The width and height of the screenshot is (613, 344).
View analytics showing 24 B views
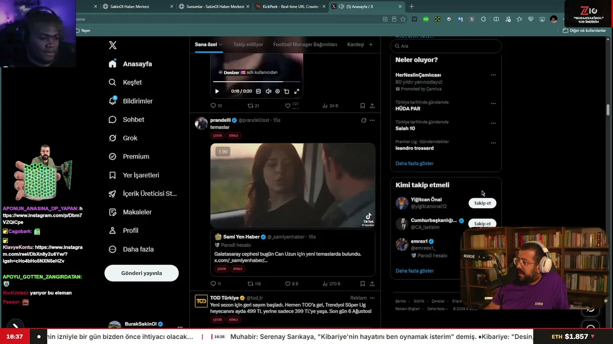tap(330, 106)
